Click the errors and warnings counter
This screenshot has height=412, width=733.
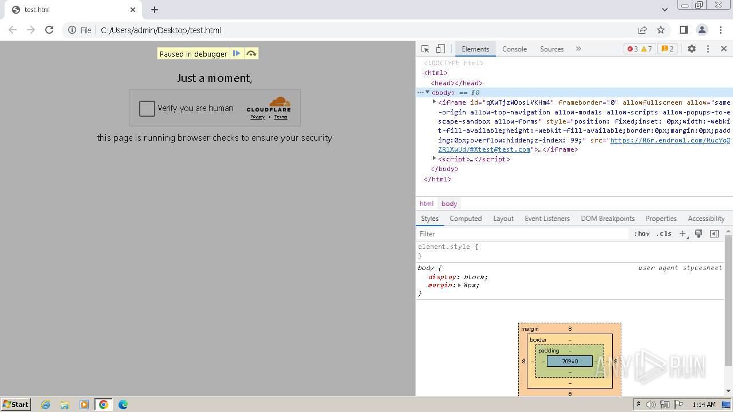coord(640,49)
